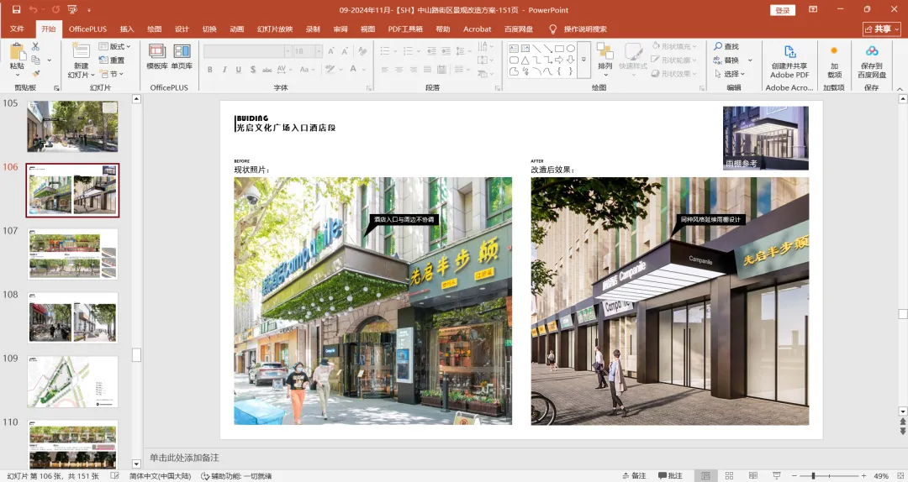Open Add-ins (加载项) button

834,61
